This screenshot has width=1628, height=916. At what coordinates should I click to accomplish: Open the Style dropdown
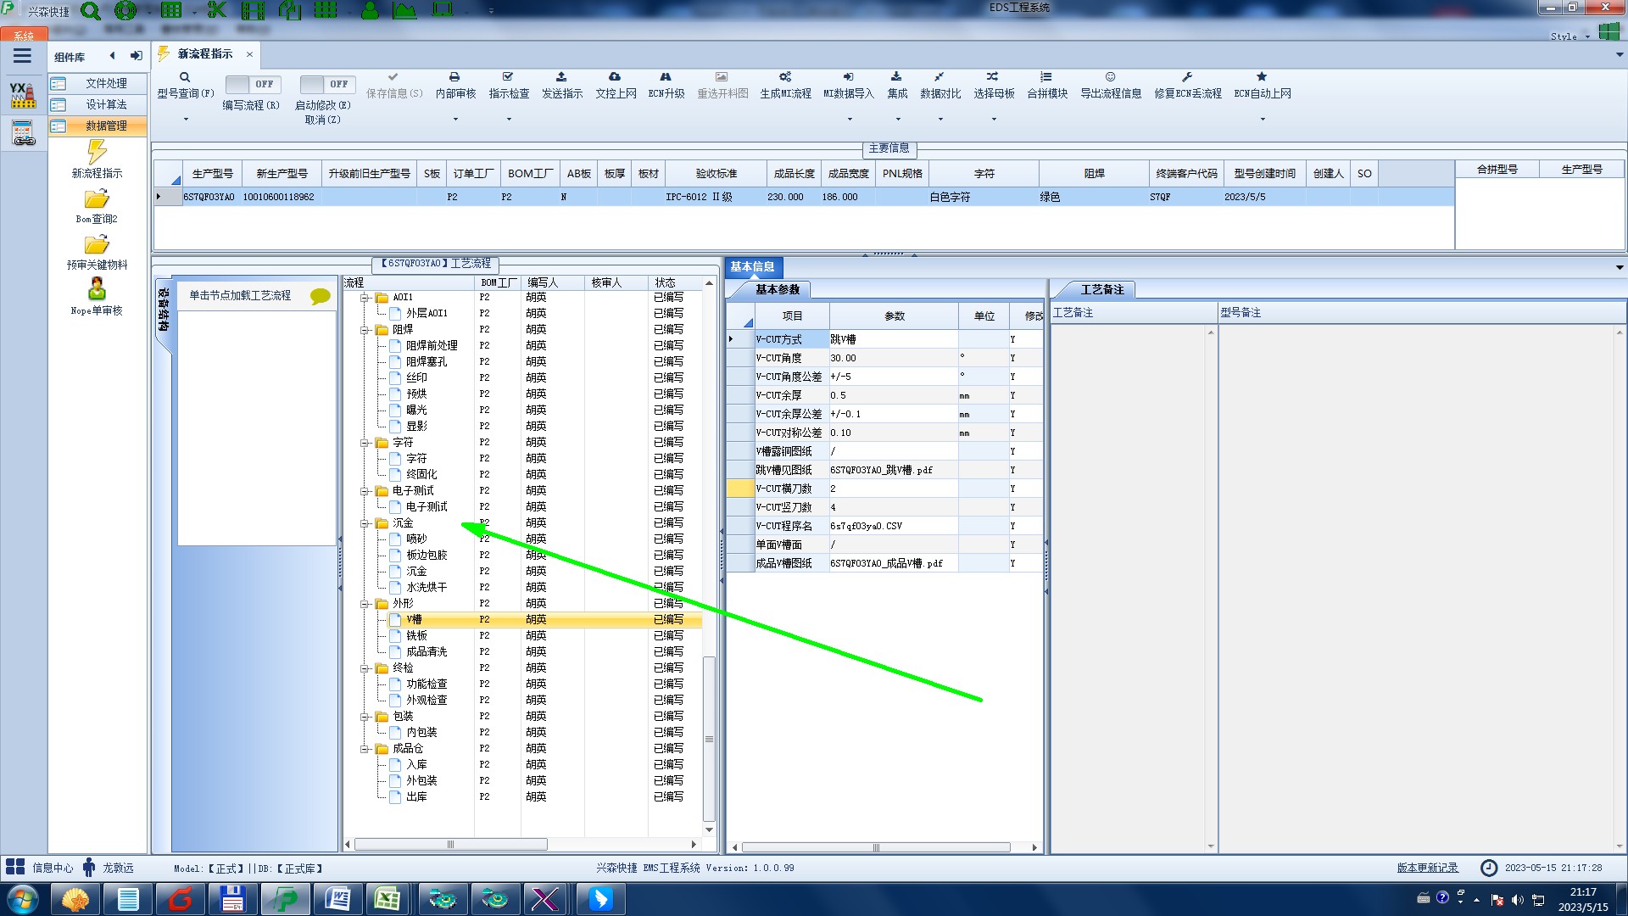[1569, 36]
